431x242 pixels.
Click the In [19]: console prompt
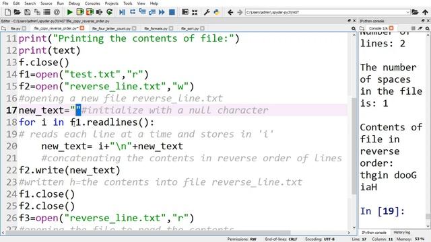tap(383, 211)
